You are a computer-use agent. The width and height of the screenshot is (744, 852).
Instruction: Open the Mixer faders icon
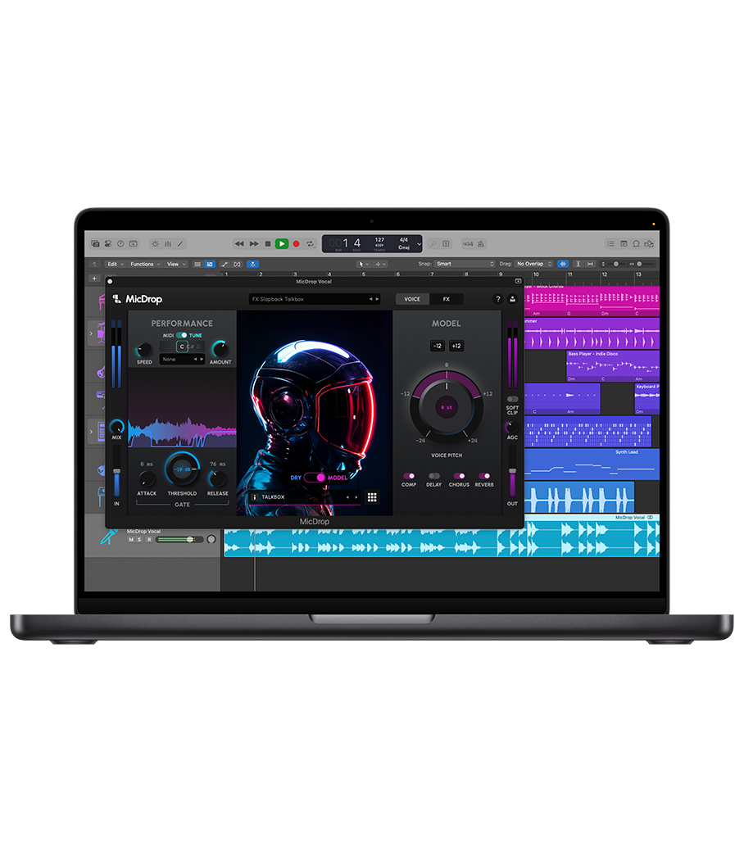click(168, 244)
